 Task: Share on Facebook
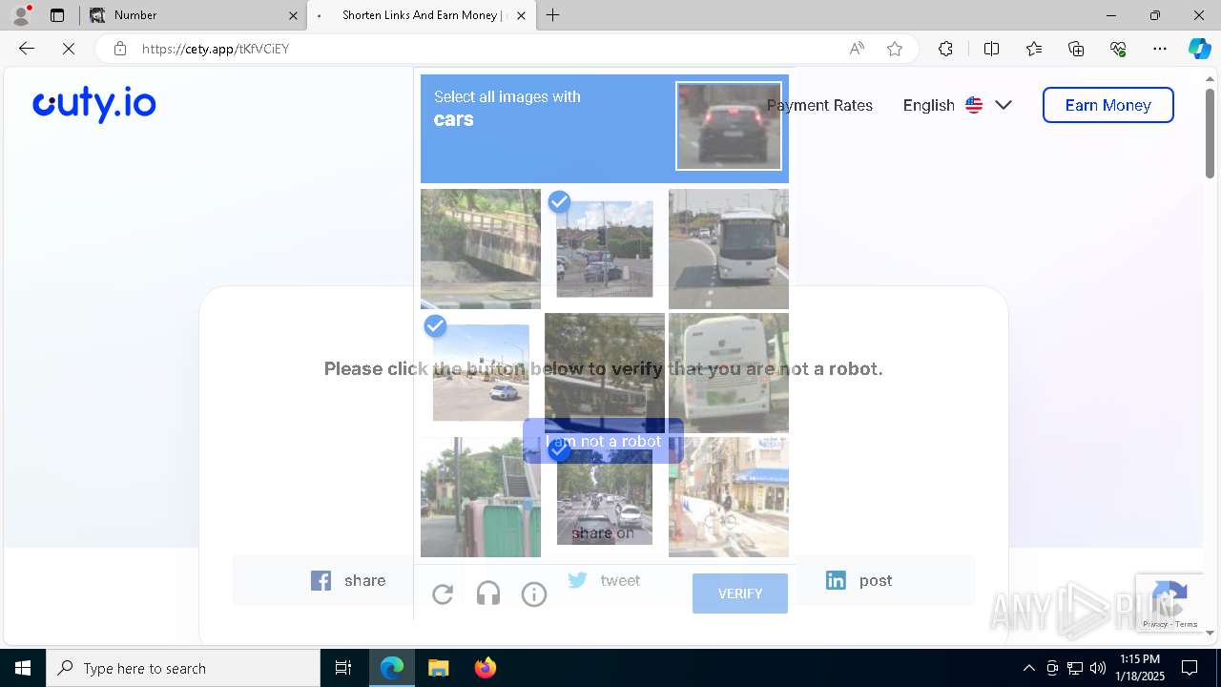pos(348,580)
